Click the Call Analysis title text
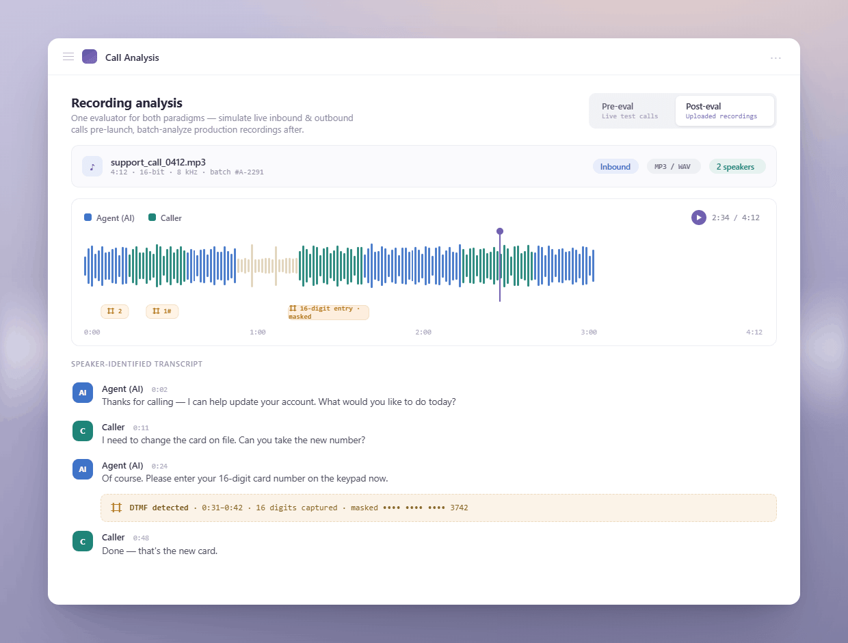This screenshot has width=848, height=643. pyautogui.click(x=132, y=58)
